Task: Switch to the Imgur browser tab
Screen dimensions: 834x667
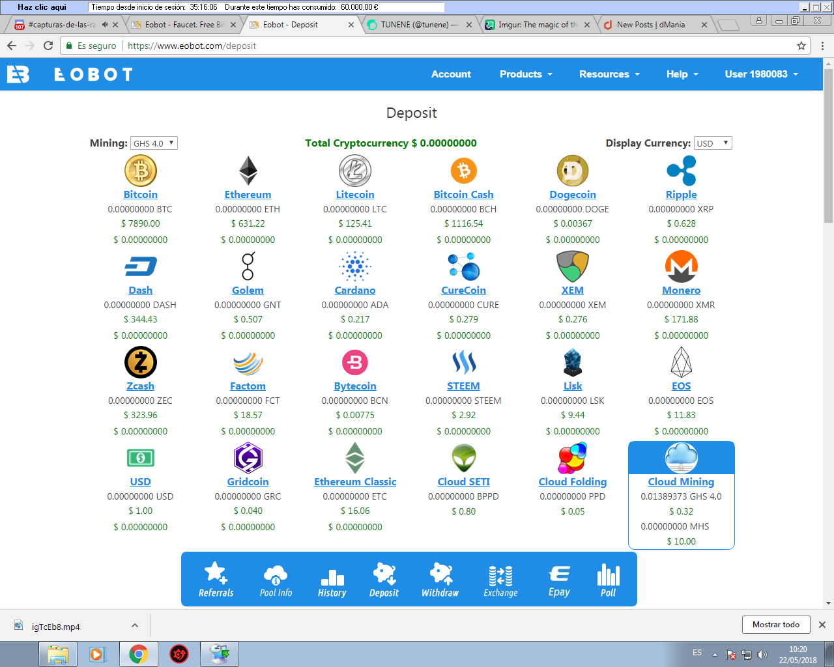Action: [x=537, y=25]
